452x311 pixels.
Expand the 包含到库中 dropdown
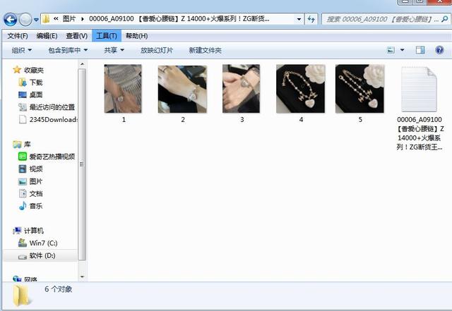point(68,50)
